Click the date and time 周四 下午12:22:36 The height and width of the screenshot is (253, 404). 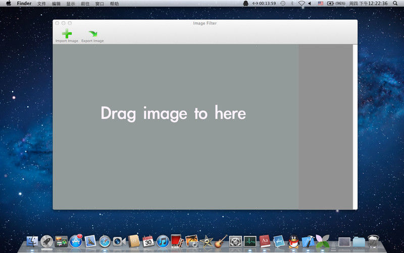point(368,4)
